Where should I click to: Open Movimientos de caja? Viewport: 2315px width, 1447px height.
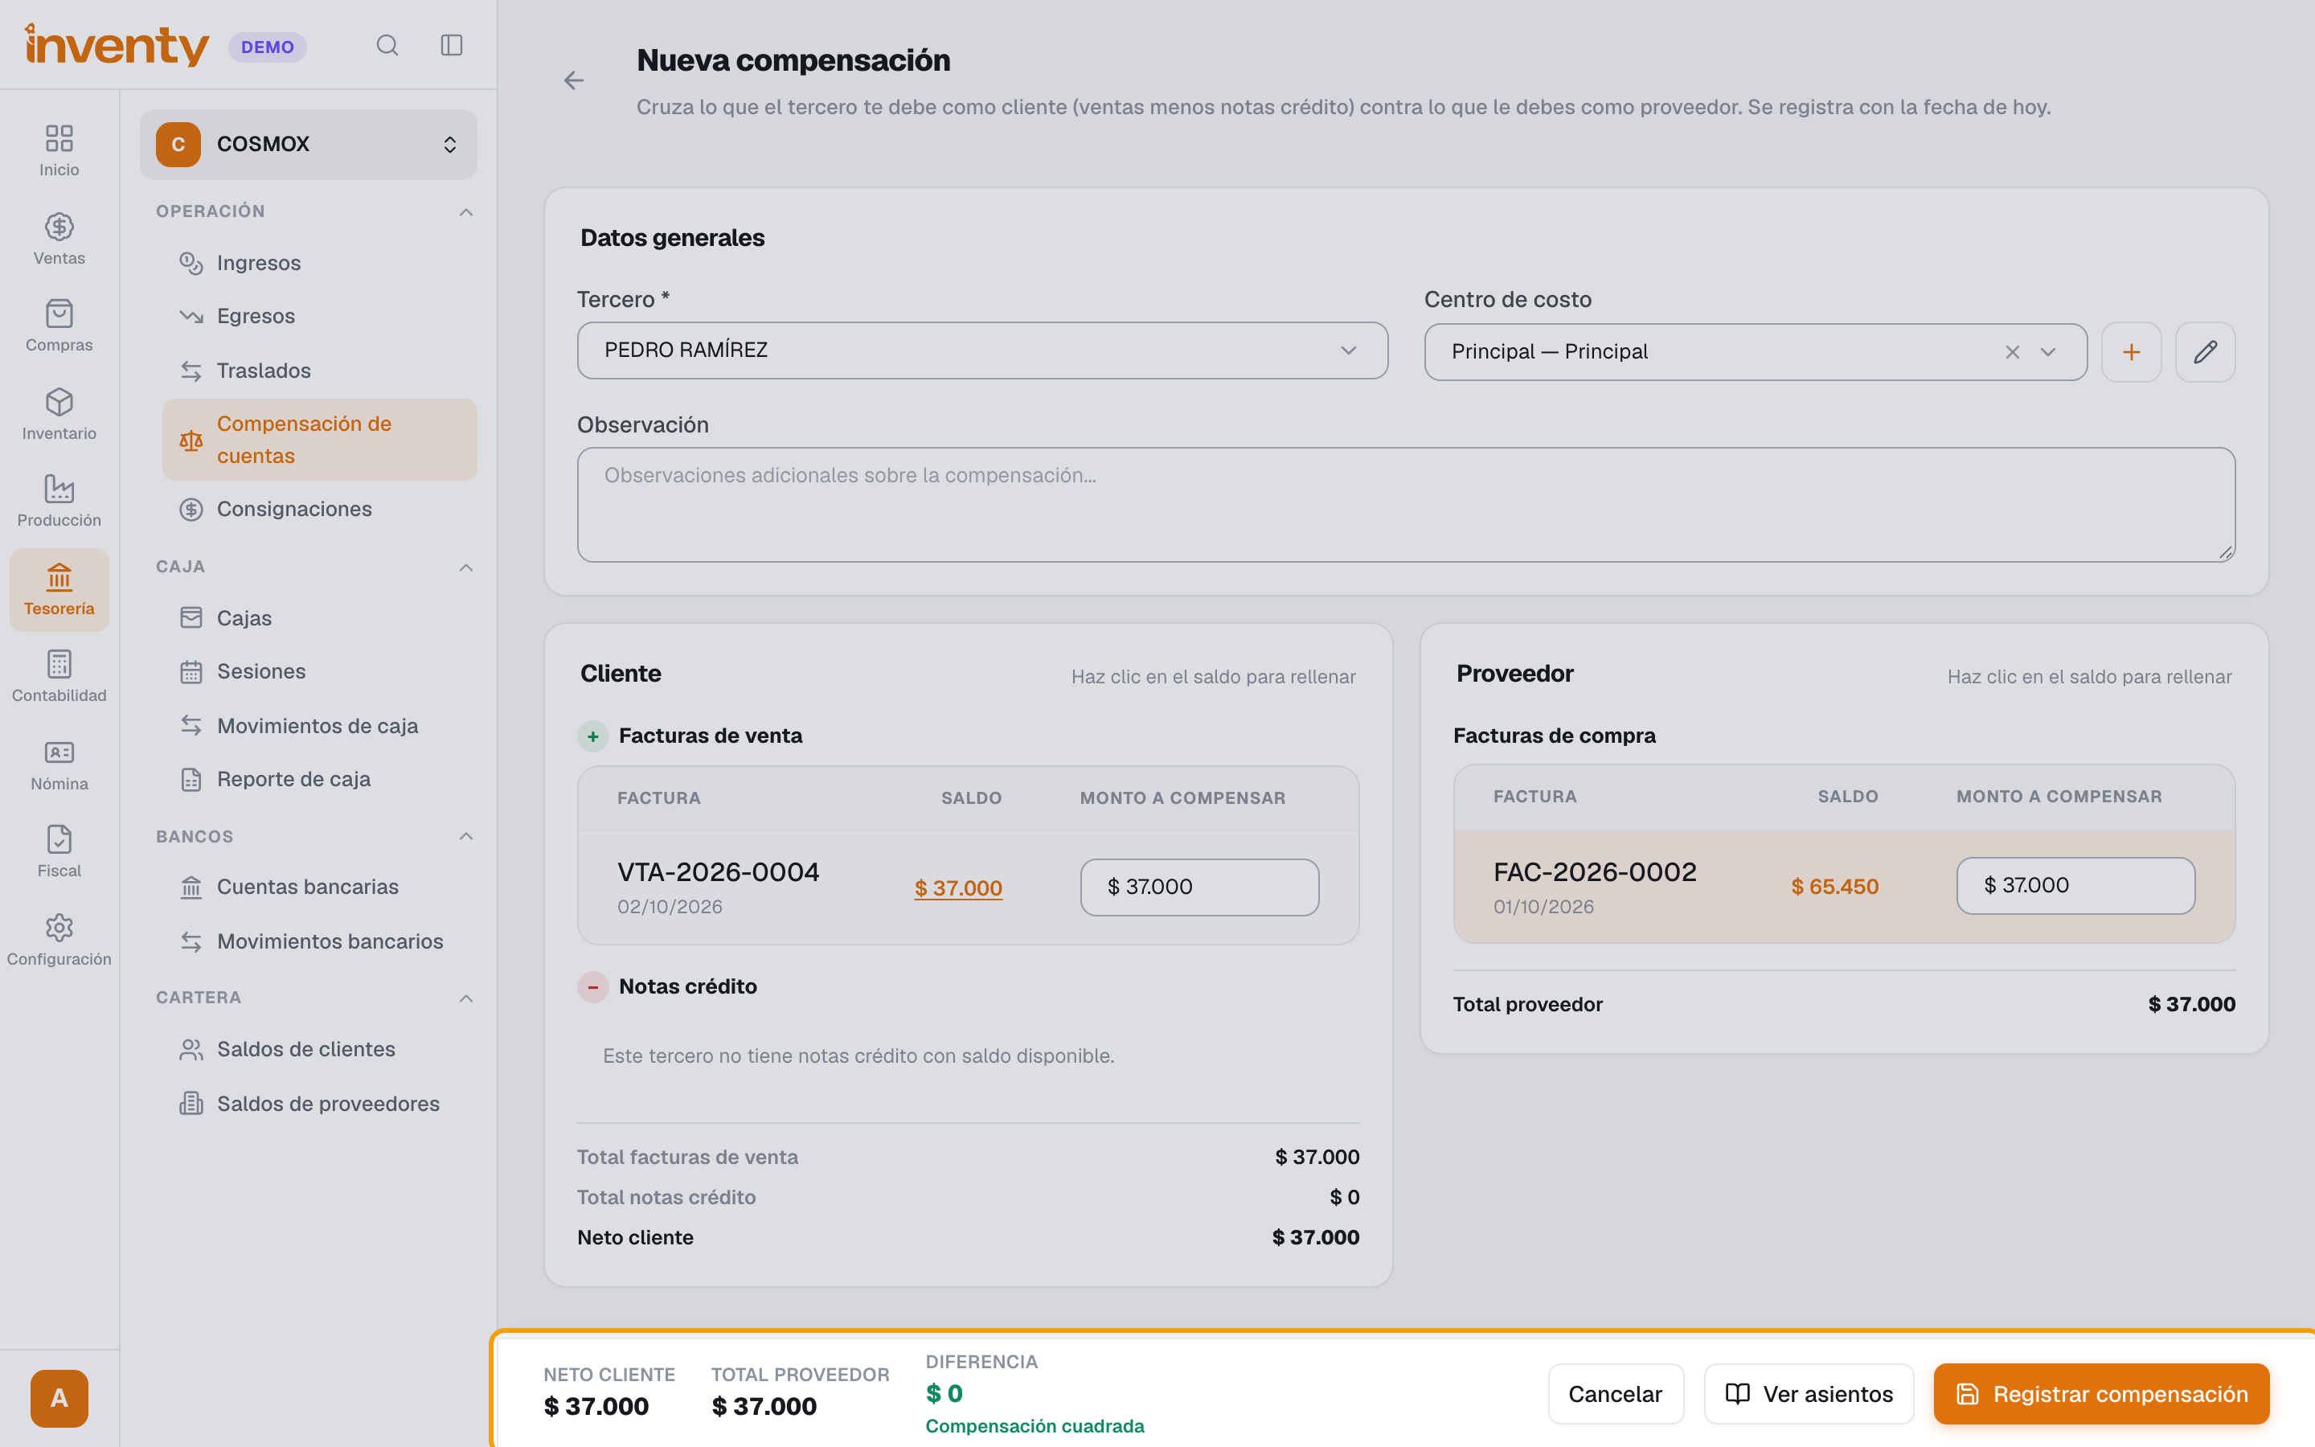319,725
